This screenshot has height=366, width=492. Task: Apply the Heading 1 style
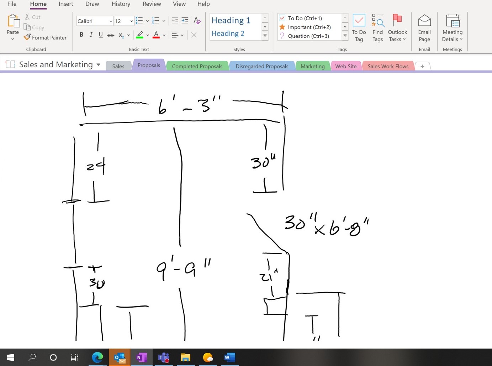231,20
